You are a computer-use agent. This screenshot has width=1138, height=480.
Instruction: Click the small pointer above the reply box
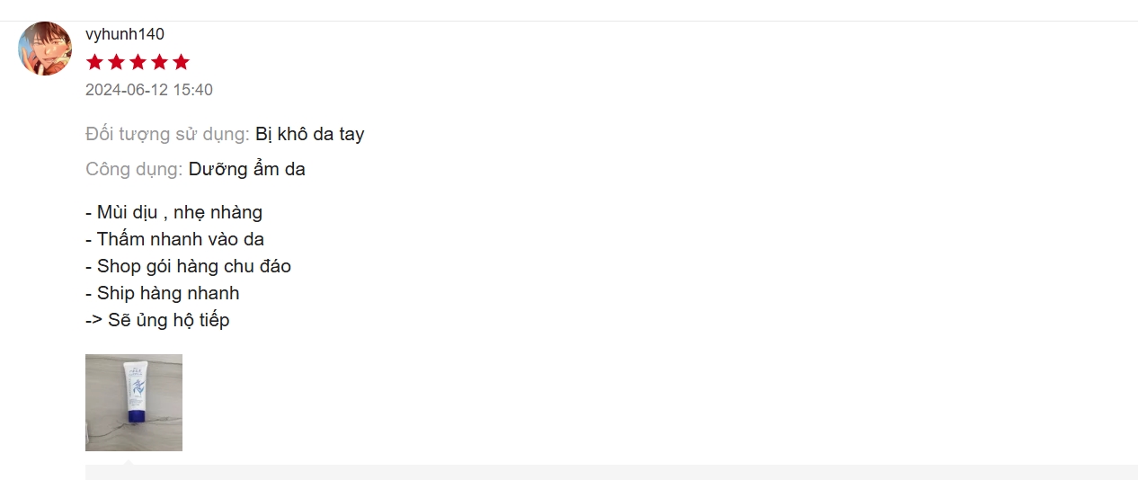pyautogui.click(x=129, y=462)
